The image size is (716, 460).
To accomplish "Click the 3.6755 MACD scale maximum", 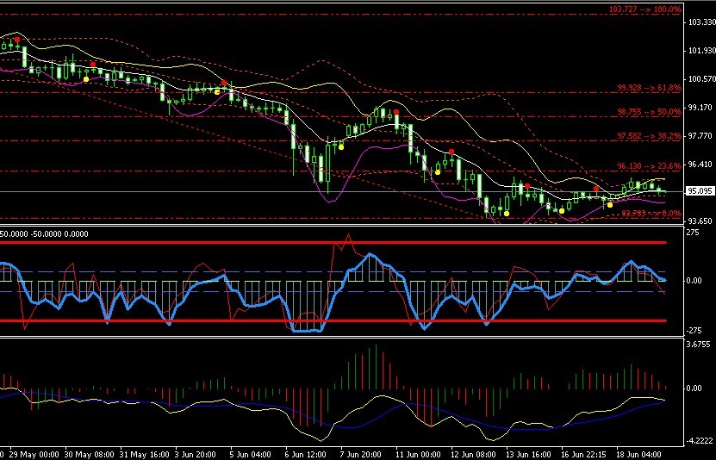I will (699, 344).
